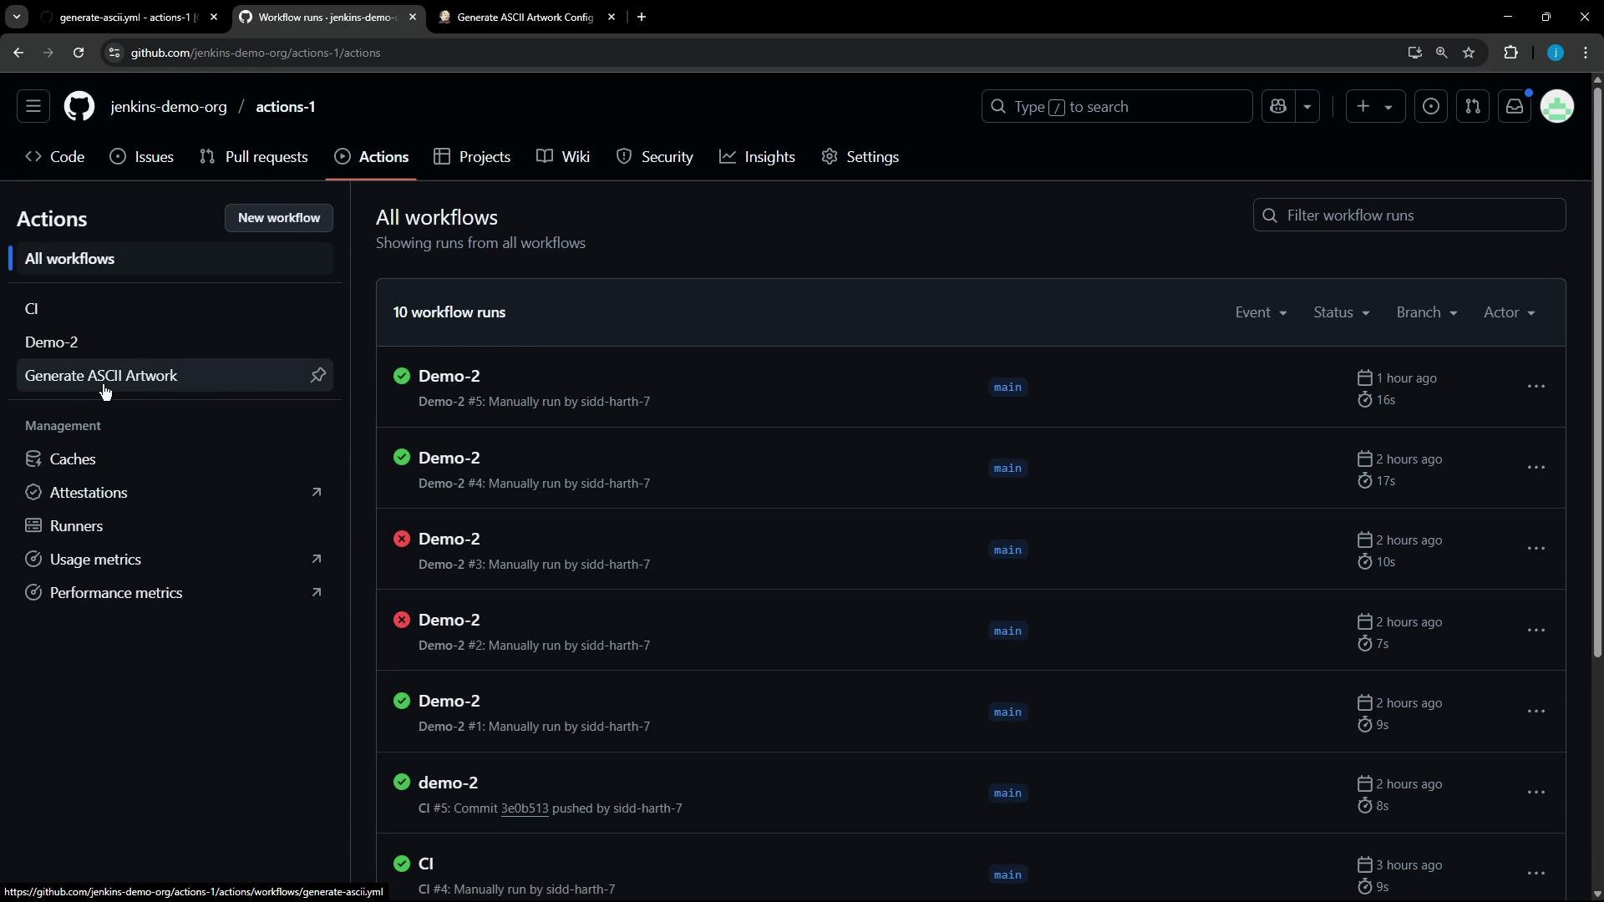Switch to generate-ascii.yml browser tab
Screen dimensions: 1604x902
[x=129, y=17]
